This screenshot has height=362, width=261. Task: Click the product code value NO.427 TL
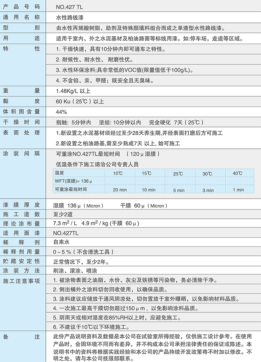[70, 8]
